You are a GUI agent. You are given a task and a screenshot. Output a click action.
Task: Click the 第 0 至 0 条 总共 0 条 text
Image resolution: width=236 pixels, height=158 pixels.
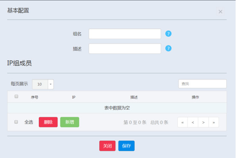[146, 122]
